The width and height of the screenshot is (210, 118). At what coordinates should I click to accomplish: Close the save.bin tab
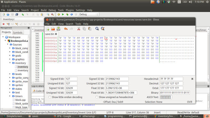56,34
